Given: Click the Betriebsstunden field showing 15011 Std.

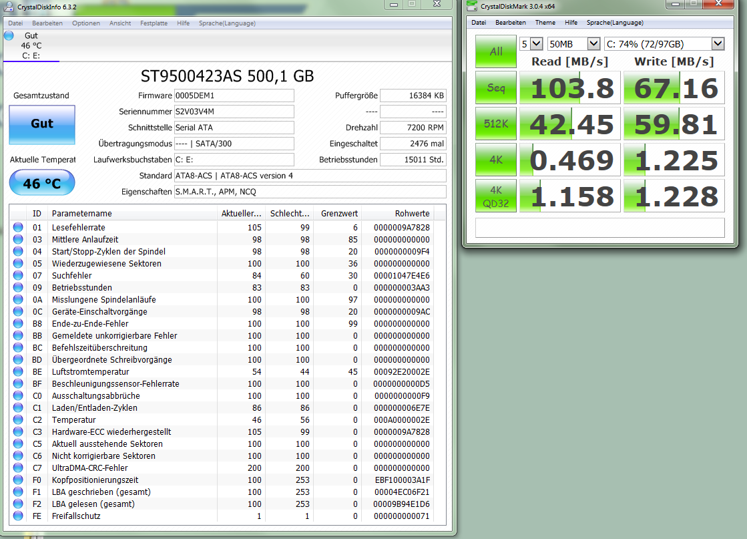Looking at the screenshot, I should [413, 160].
